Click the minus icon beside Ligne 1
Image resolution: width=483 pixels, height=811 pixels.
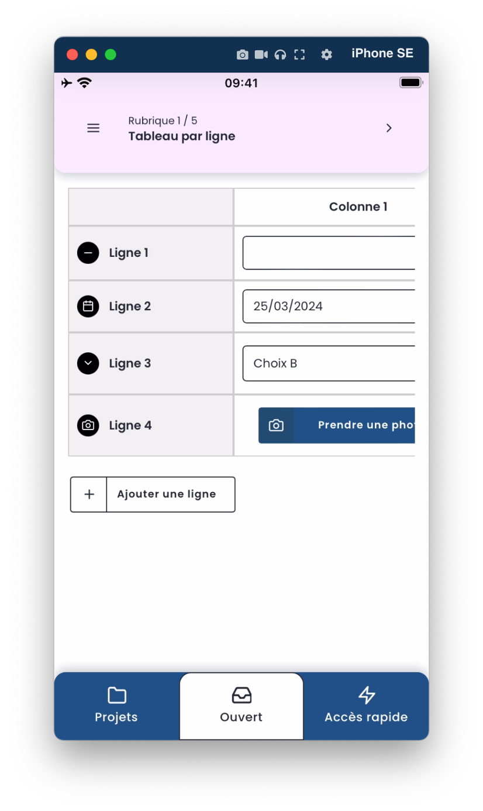coord(88,253)
